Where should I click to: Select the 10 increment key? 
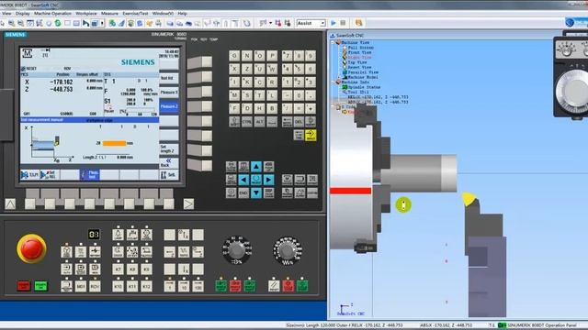(184, 286)
